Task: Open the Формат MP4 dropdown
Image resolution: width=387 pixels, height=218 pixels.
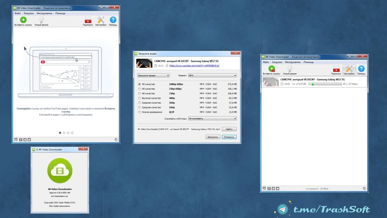Action: coord(212,75)
